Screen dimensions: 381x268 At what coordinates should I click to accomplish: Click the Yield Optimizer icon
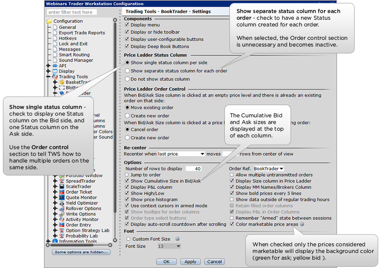[62, 203]
